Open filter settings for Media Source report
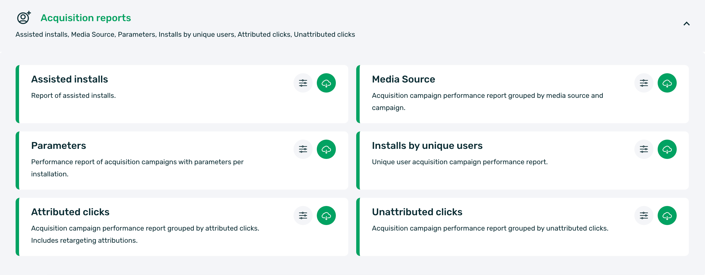Image resolution: width=705 pixels, height=275 pixels. coord(644,83)
